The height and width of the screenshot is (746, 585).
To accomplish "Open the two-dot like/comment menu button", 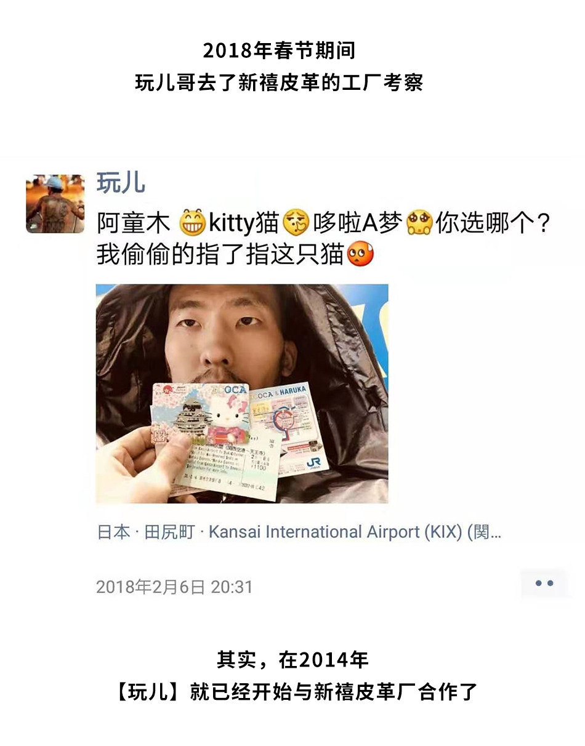I will pos(544,584).
